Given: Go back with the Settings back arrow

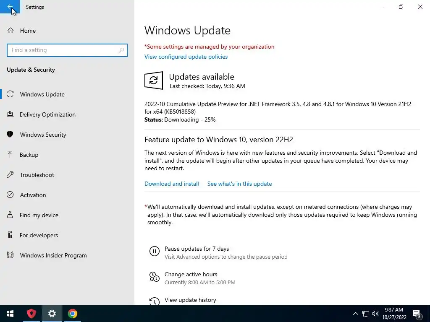Looking at the screenshot, I should pyautogui.click(x=10, y=7).
